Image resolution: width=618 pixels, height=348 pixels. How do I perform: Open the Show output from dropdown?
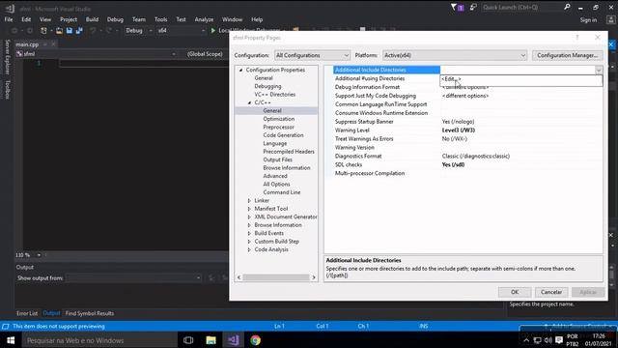tap(133, 277)
